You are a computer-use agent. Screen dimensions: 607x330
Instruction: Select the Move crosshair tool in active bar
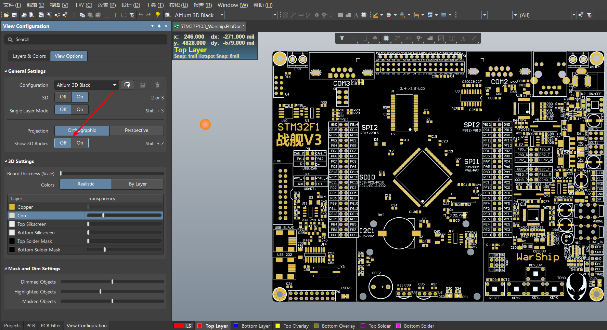(353, 38)
